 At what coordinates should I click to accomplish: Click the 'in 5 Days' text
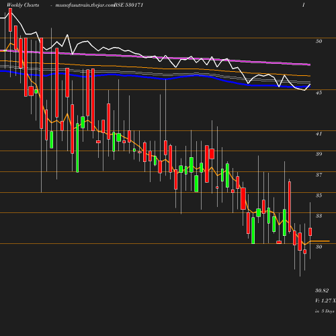tap(325, 311)
